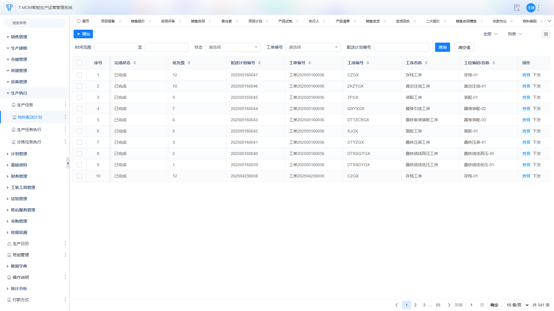Sort by 优先级 column arrows

point(189,63)
